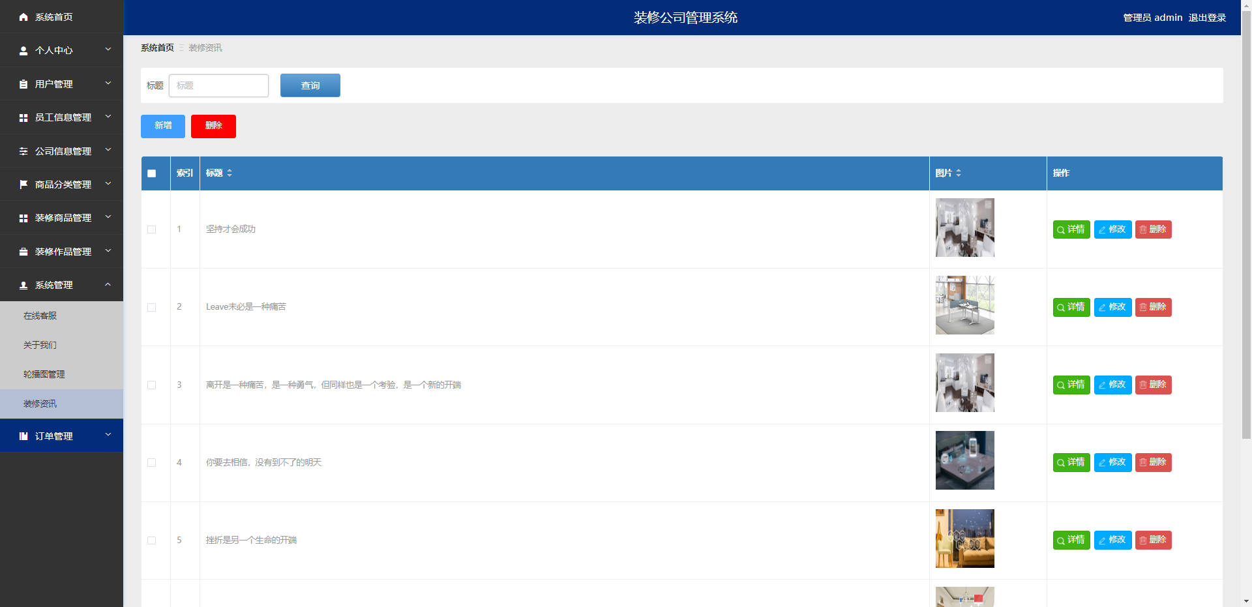Viewport: 1252px width, 607px height.
Task: View 详情 for 挫折是另一个生命的开端 row
Action: [x=1071, y=540]
